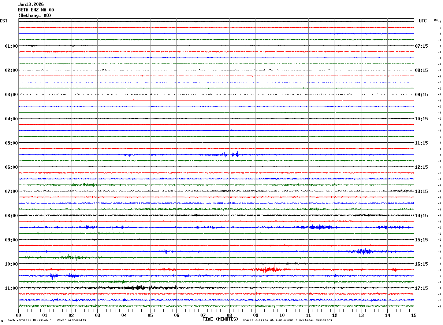Click the 12:15 UTC row label

[x=421, y=167]
